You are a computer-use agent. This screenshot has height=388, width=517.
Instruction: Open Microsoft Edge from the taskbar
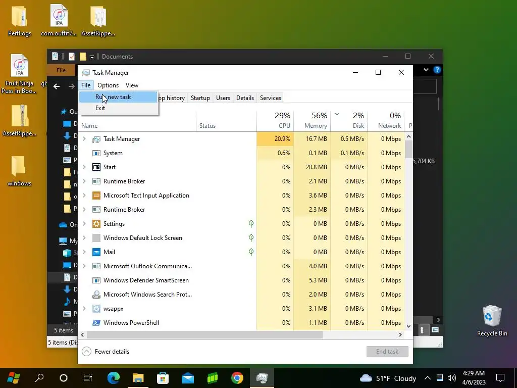(x=114, y=378)
